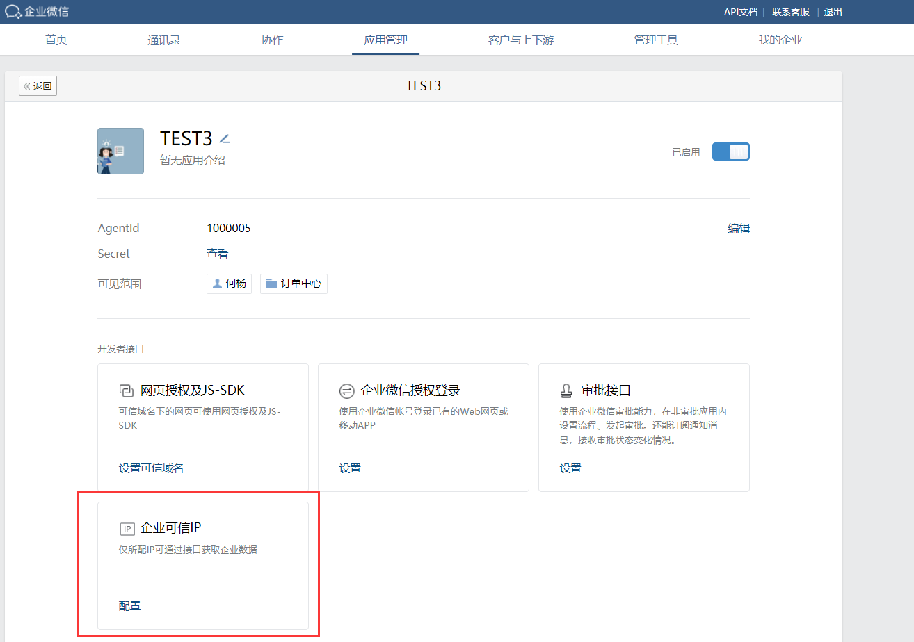Click the 网页授权及JS-SDK card title
The width and height of the screenshot is (914, 642).
point(193,390)
